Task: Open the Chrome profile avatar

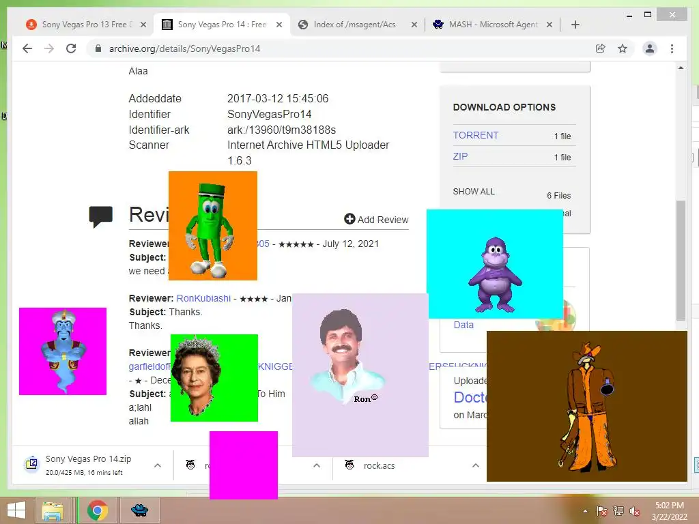Action: coord(650,48)
